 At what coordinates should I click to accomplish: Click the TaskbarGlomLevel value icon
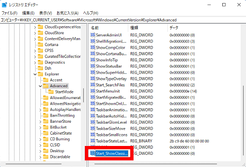(93, 122)
